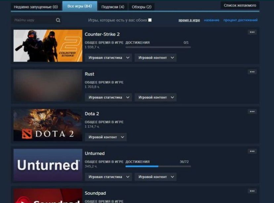
Task: Click the Достижения label for Unturned
Action: (138, 162)
